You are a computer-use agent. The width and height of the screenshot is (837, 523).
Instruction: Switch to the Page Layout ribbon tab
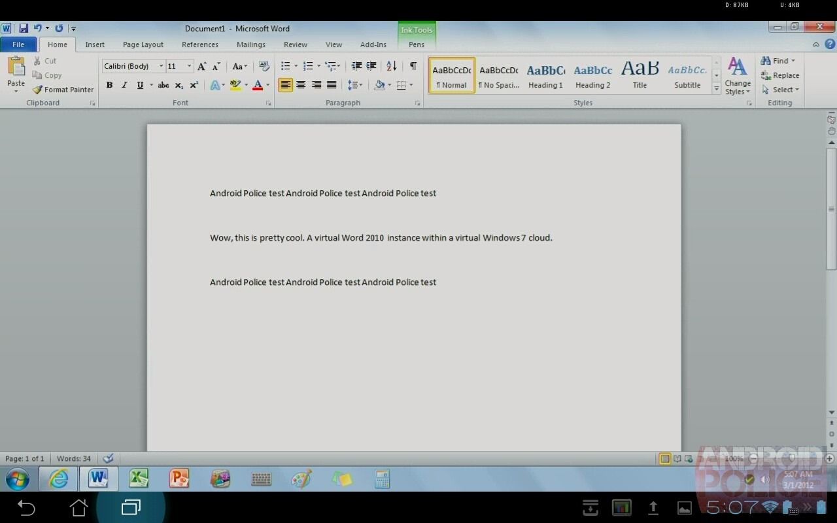click(143, 44)
